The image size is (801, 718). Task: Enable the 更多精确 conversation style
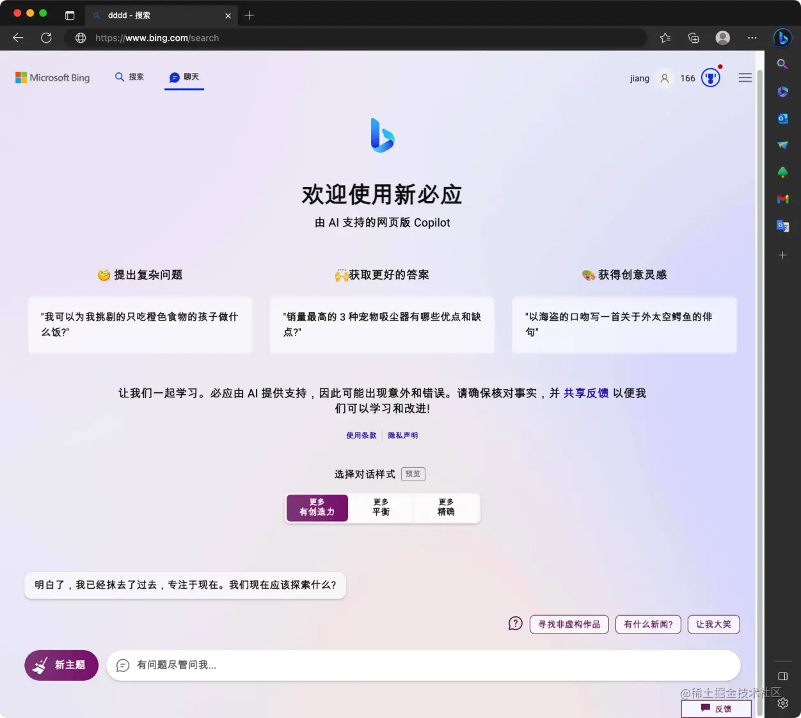pyautogui.click(x=446, y=507)
